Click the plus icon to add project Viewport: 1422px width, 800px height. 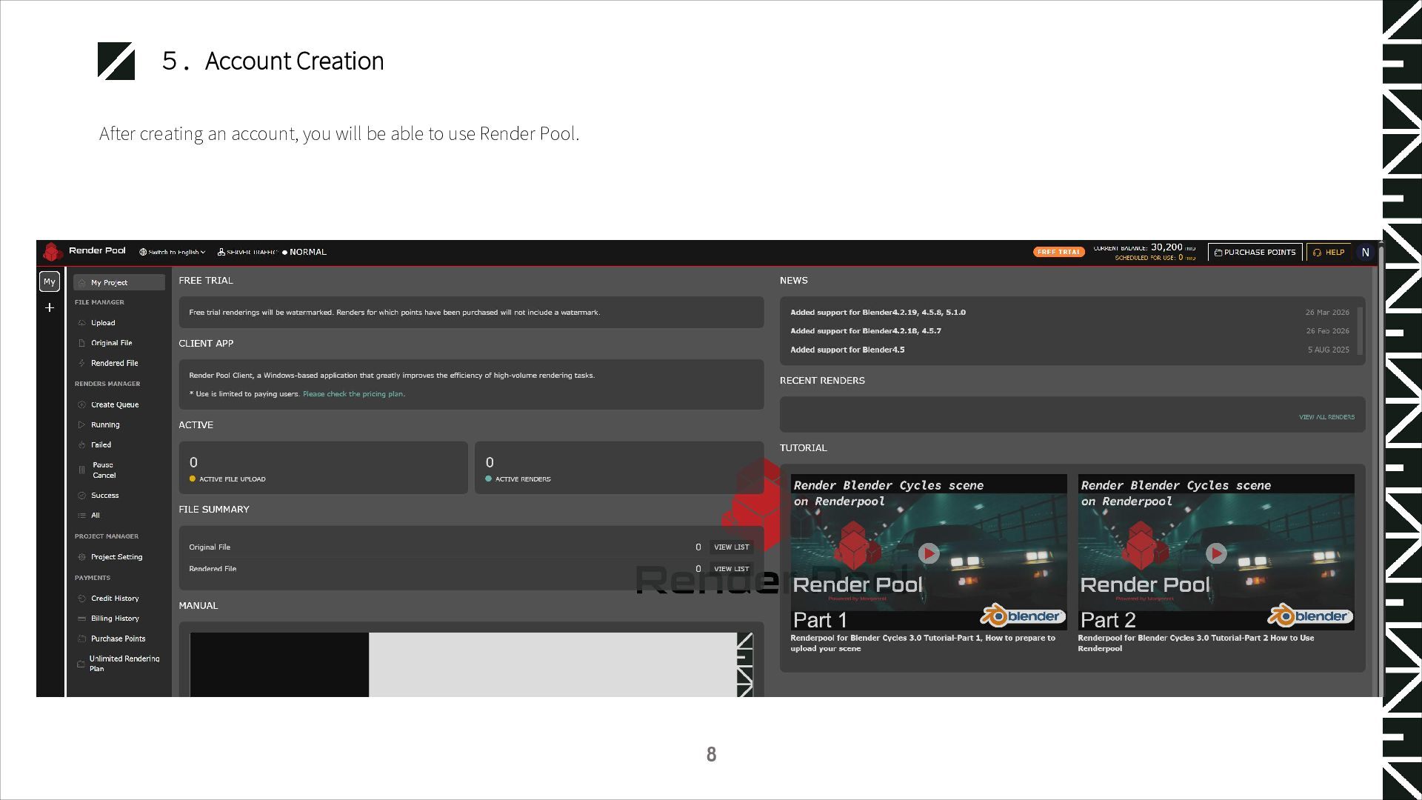[x=50, y=307]
